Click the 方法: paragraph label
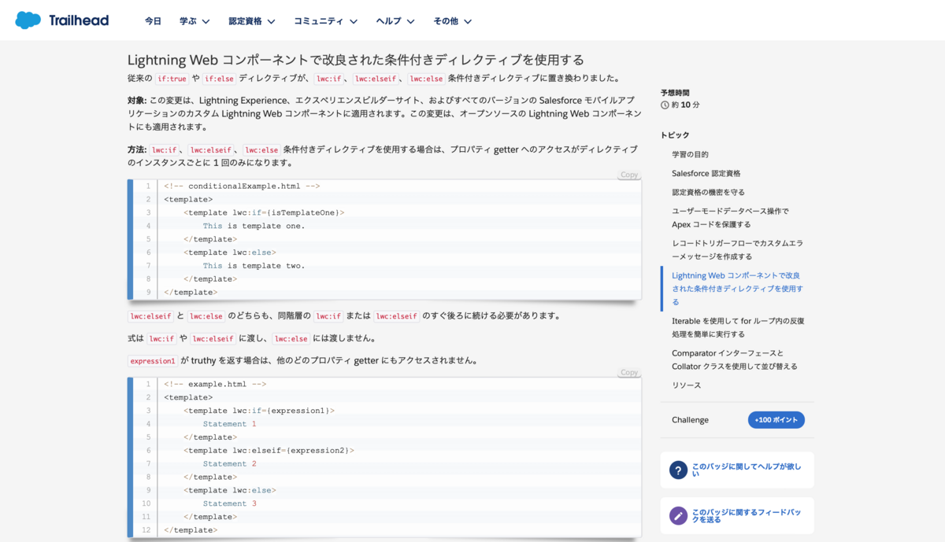This screenshot has height=542, width=945. pyautogui.click(x=137, y=149)
